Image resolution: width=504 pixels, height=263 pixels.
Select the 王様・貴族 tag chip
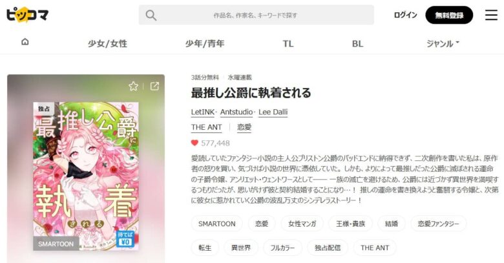pos(350,224)
